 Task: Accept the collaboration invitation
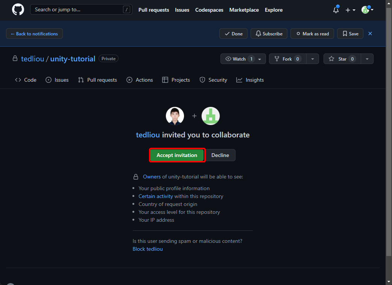point(177,155)
